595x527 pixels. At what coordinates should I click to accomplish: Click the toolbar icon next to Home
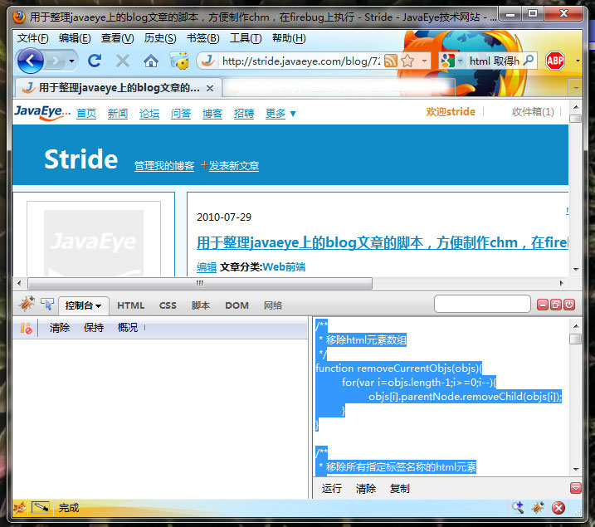coord(179,61)
